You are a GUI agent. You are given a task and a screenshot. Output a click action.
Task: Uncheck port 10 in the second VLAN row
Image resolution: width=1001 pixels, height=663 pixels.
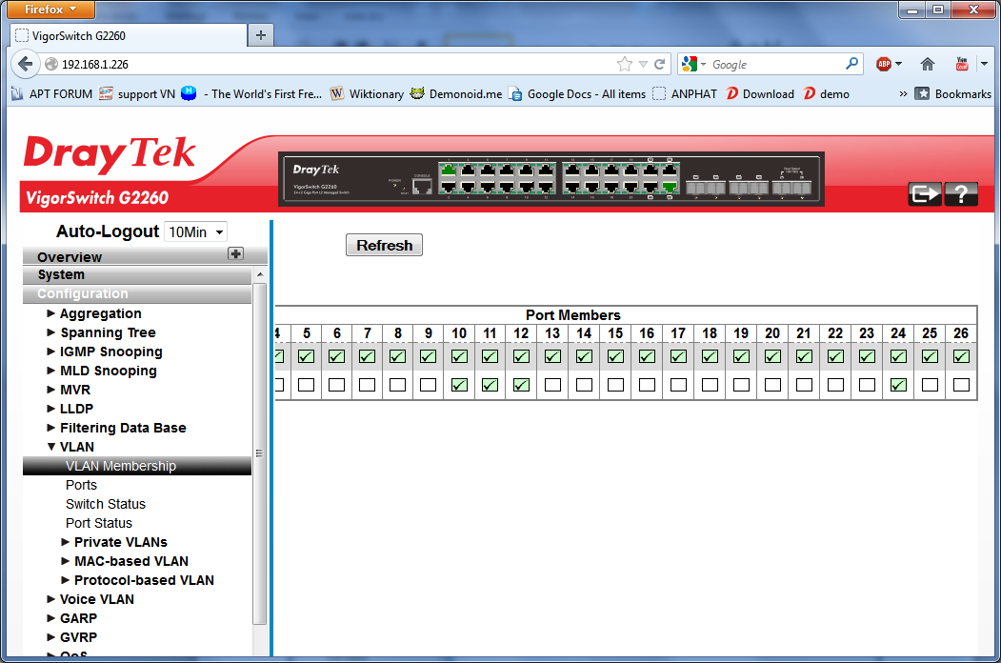(x=459, y=385)
